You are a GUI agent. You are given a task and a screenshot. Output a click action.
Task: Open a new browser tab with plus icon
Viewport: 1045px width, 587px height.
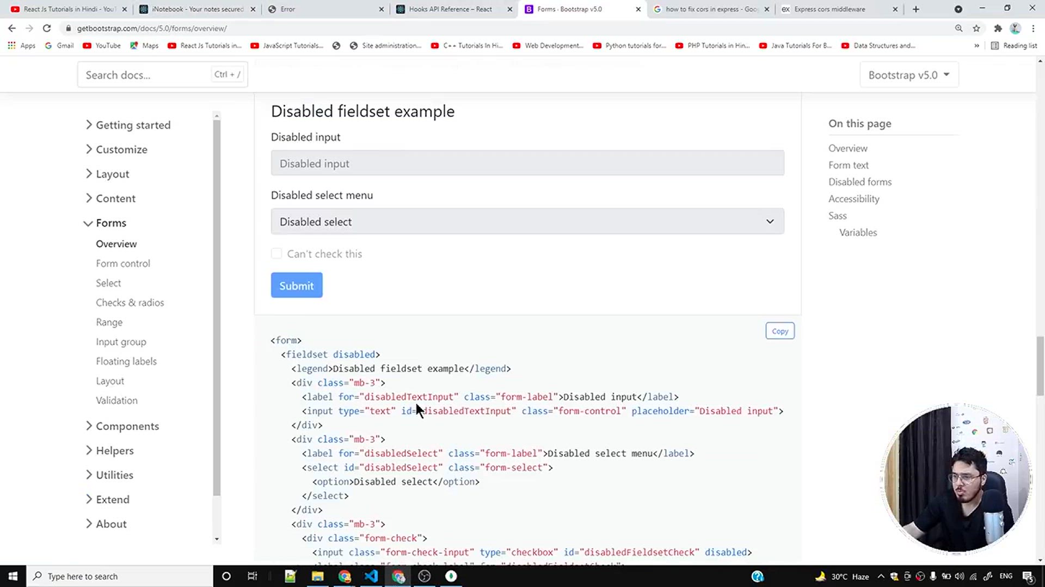tap(916, 9)
